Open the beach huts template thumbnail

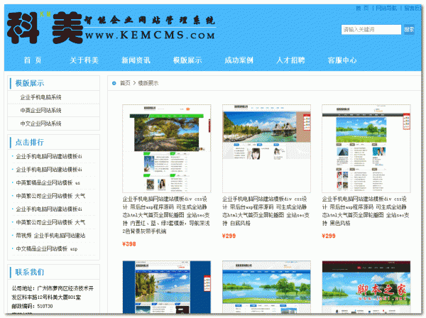coord(266,148)
